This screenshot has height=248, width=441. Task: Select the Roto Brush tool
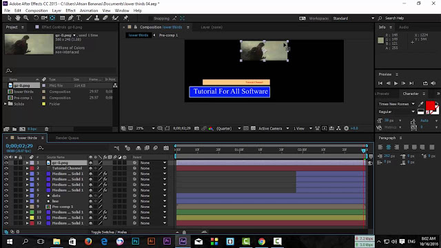tap(115, 18)
